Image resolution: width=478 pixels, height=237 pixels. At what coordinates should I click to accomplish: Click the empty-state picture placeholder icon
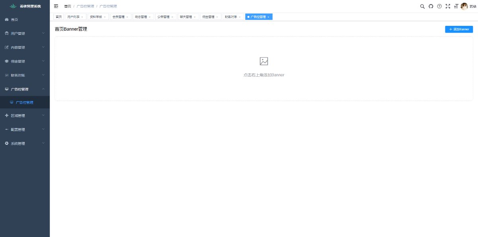264,61
